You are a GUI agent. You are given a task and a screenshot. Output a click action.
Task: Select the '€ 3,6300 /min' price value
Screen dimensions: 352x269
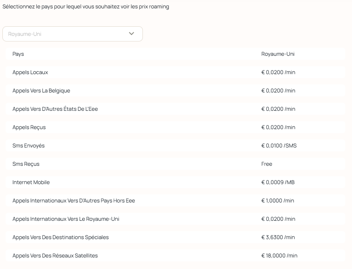(278, 238)
